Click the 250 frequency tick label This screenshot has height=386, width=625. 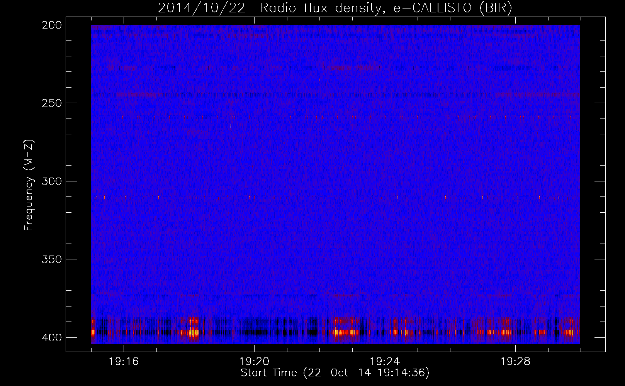52,103
